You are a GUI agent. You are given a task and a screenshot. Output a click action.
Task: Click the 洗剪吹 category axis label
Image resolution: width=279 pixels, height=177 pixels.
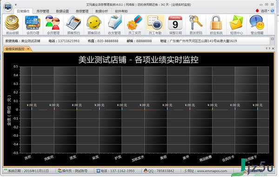49,158
